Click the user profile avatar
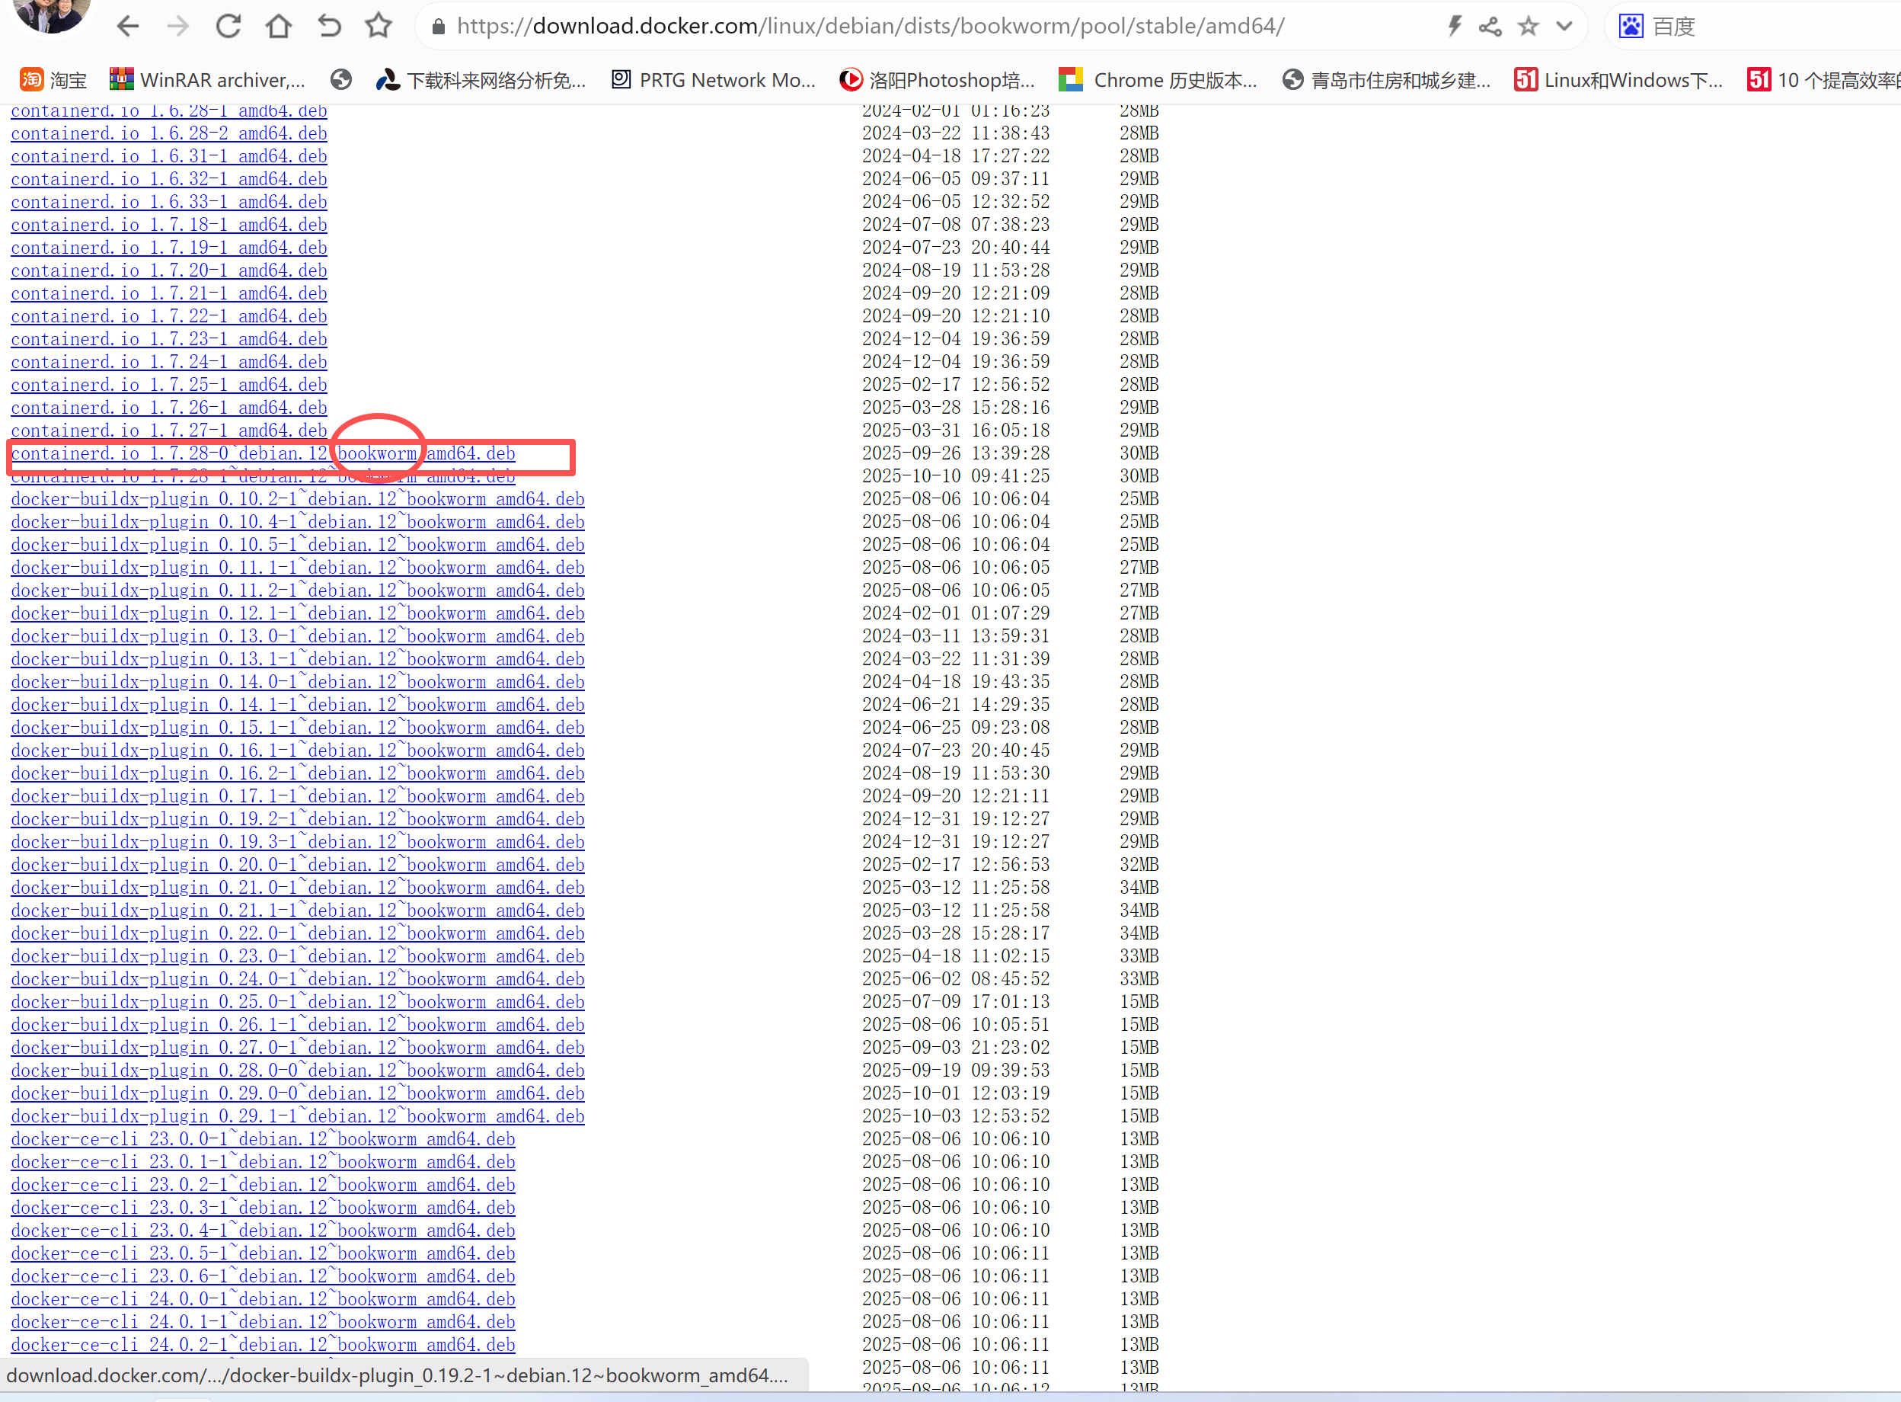 53,13
